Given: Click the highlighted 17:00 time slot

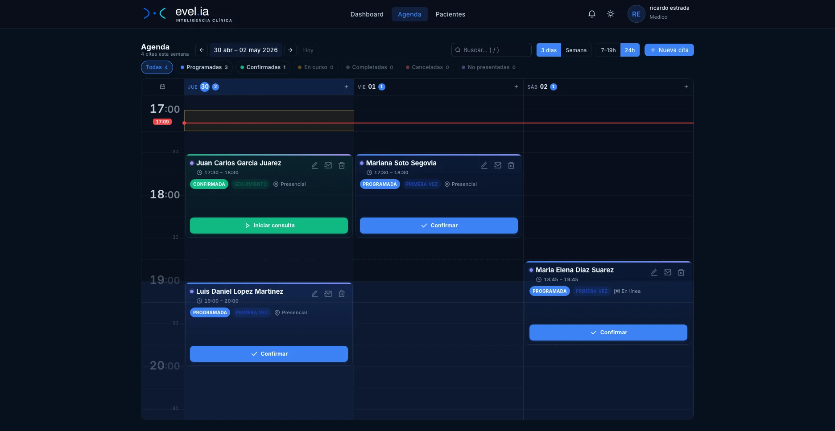Looking at the screenshot, I should 269,120.
